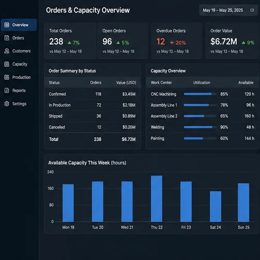260x260 pixels.
Task: Click the Total row label
Action: pyautogui.click(x=54, y=139)
